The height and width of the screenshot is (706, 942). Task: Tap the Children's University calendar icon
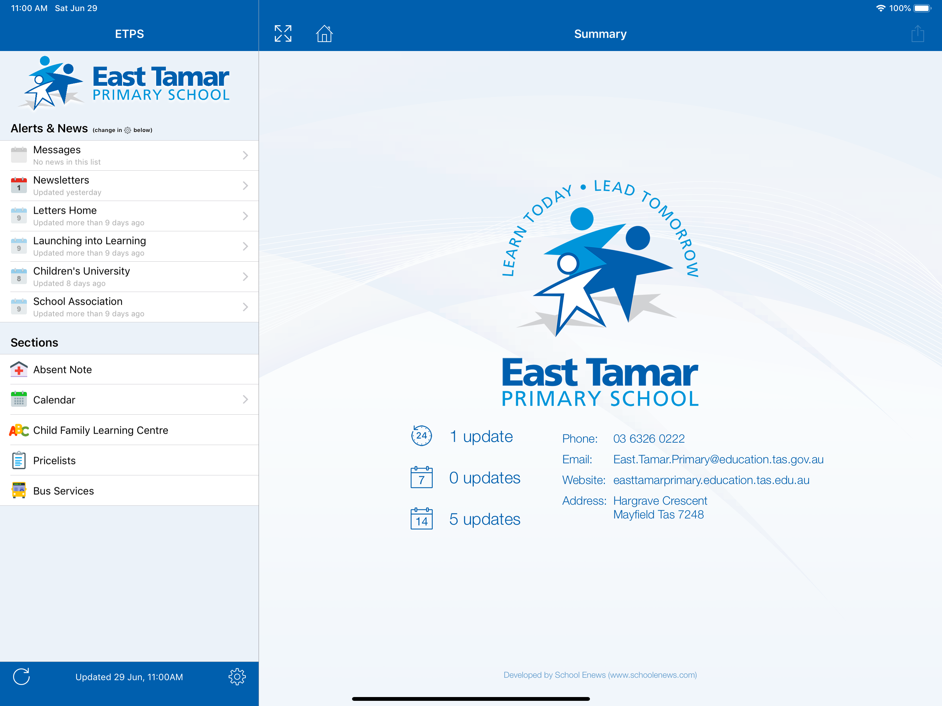click(x=19, y=276)
